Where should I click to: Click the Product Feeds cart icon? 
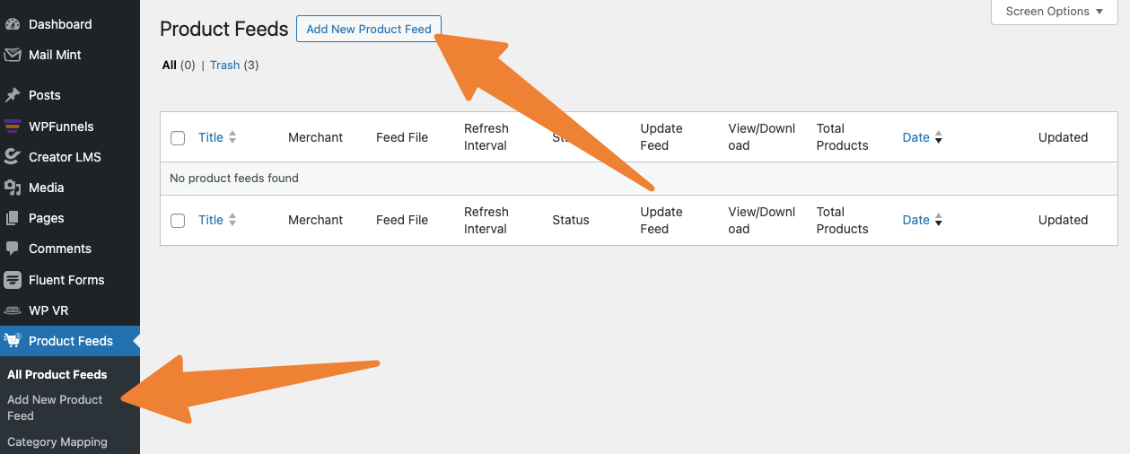coord(13,341)
